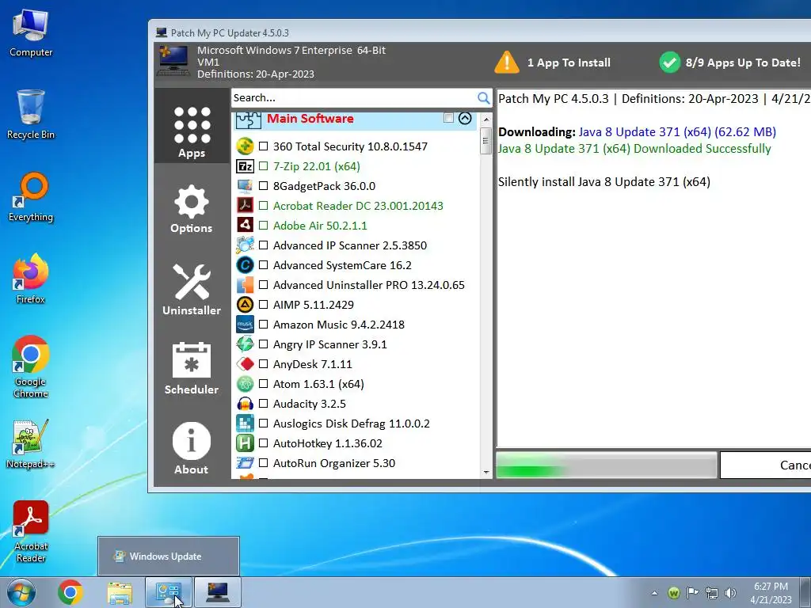Image resolution: width=811 pixels, height=608 pixels.
Task: Check AutoHotkey 1.1.36.02 box
Action: (263, 443)
